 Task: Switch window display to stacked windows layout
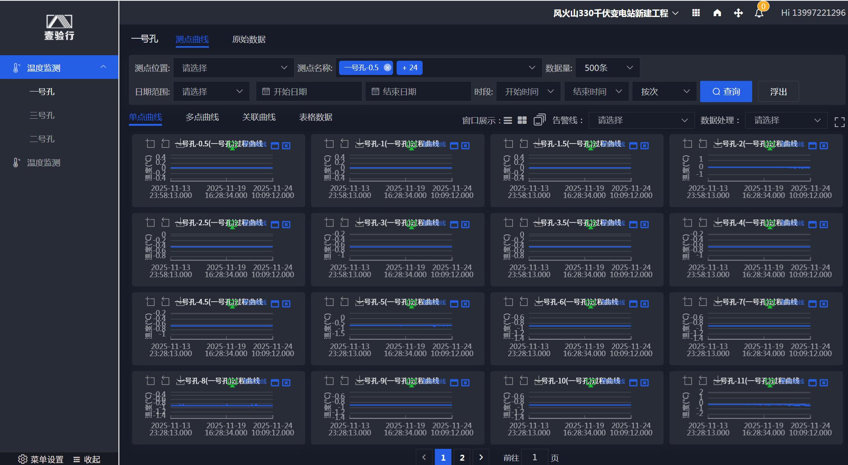point(539,120)
